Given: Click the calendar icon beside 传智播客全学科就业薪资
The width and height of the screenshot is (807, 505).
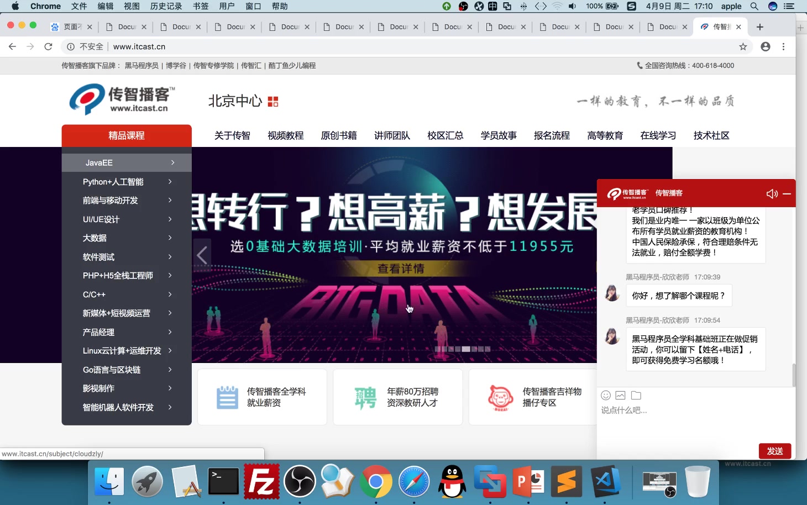Looking at the screenshot, I should (227, 396).
